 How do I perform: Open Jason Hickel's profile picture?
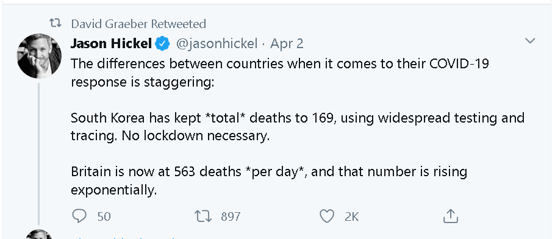tap(39, 56)
